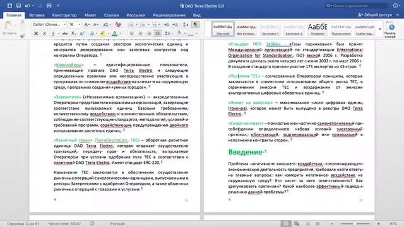Increase paragraph indent
Screen dimensions: 404x227
point(175,25)
